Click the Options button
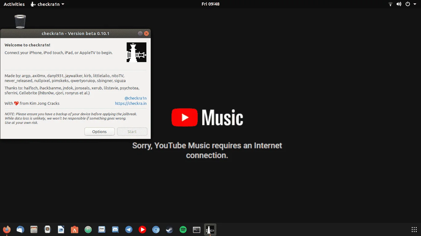Image resolution: width=421 pixels, height=236 pixels. click(x=100, y=132)
